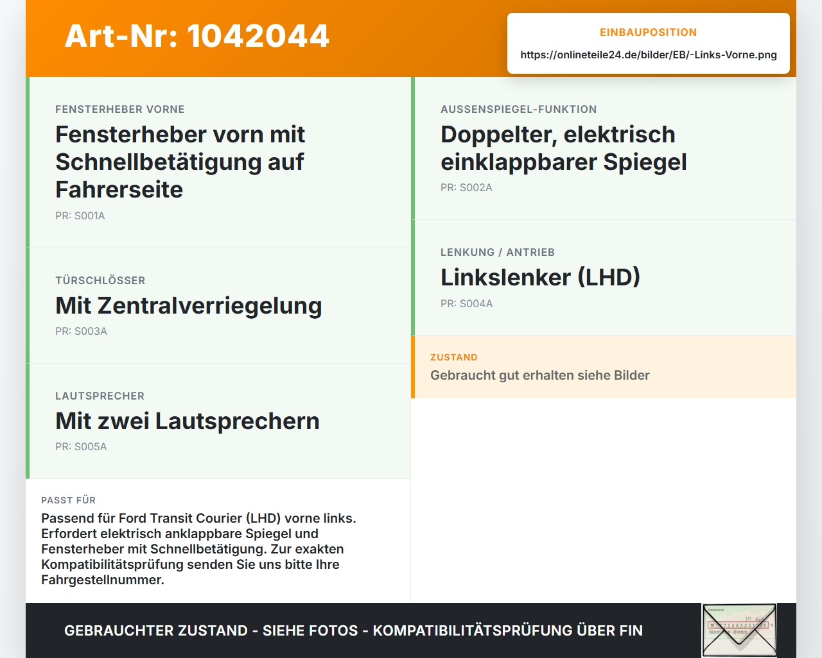The height and width of the screenshot is (658, 822).
Task: Click the TÜRSCHLÖSSER label
Action: [x=100, y=280]
